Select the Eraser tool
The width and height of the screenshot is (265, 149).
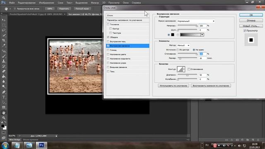coord(4,71)
